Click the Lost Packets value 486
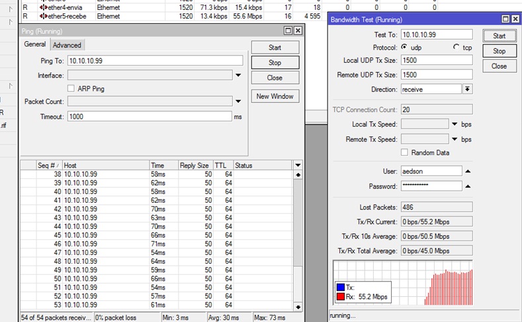Screen dimensions: 522x322 (437, 207)
